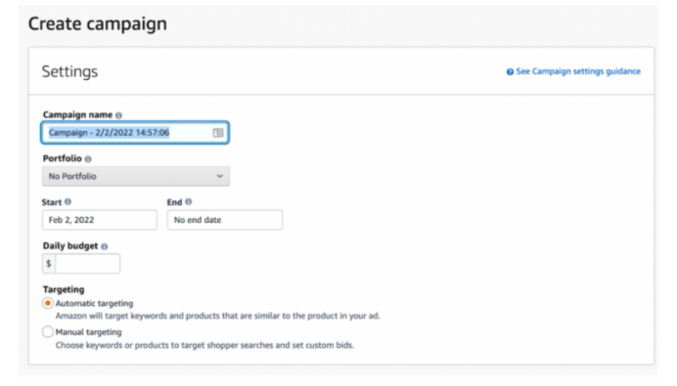
Task: Click the Settings section heading
Action: 69,71
